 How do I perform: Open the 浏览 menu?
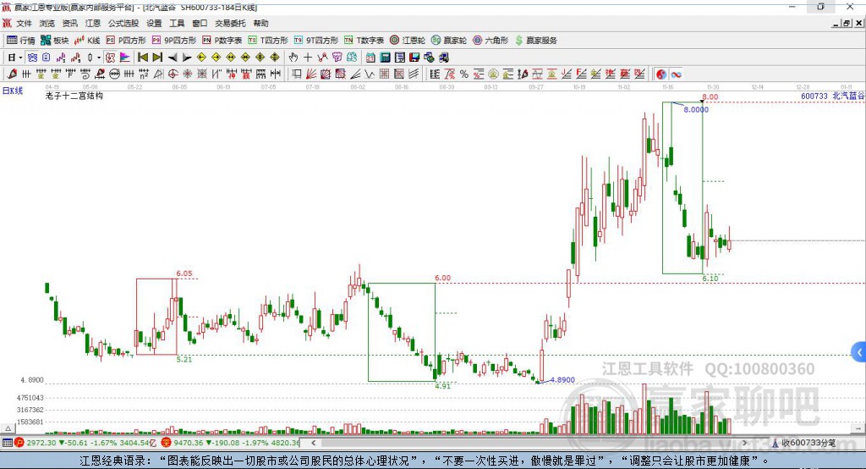pyautogui.click(x=47, y=23)
